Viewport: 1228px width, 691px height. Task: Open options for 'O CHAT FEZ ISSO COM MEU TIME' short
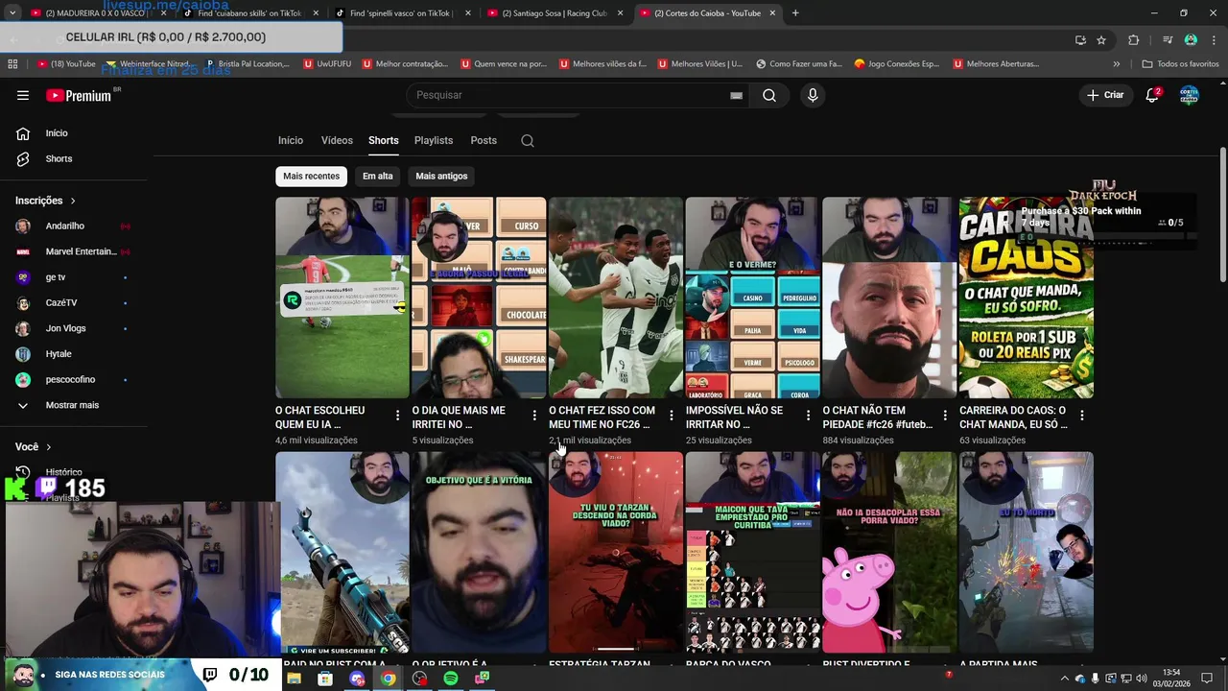pyautogui.click(x=671, y=416)
